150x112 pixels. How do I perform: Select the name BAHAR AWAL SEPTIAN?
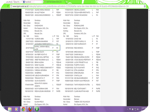coord(42,57)
